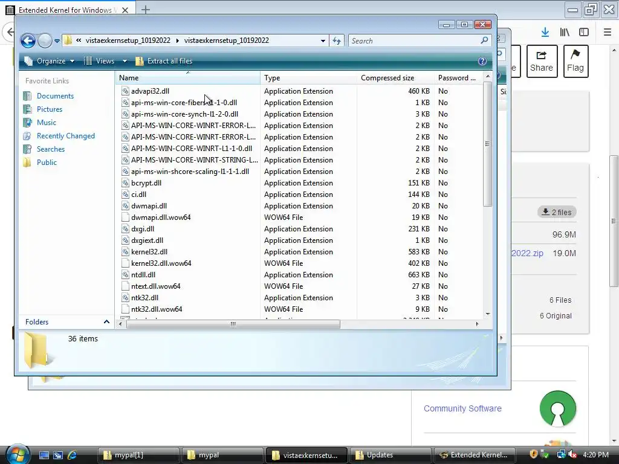
Task: Click the magnifier icon in Search box
Action: click(x=484, y=40)
